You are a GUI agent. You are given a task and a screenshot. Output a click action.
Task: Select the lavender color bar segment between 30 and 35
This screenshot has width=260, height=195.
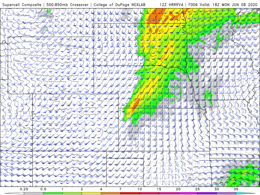(x=226, y=193)
